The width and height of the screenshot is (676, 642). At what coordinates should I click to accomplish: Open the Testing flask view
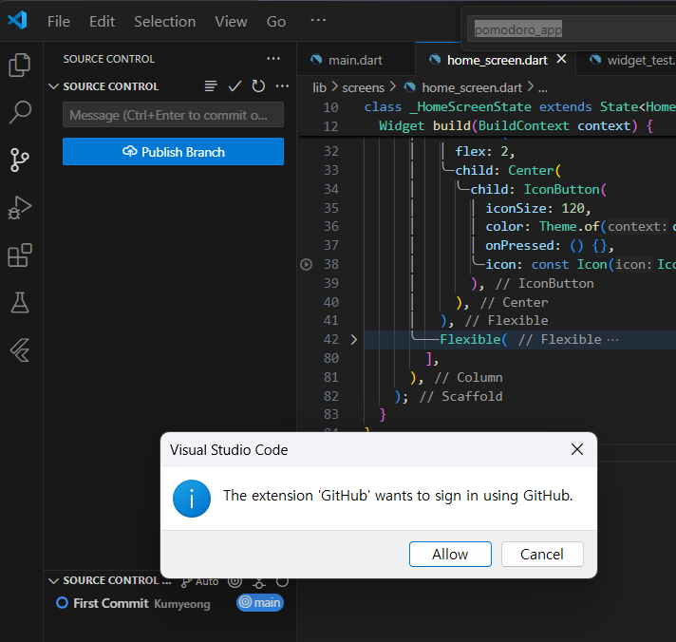[x=20, y=302]
